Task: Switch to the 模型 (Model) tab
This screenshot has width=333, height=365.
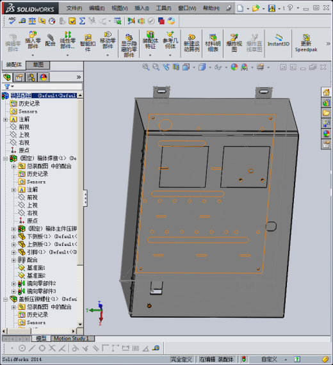Action: [41, 339]
